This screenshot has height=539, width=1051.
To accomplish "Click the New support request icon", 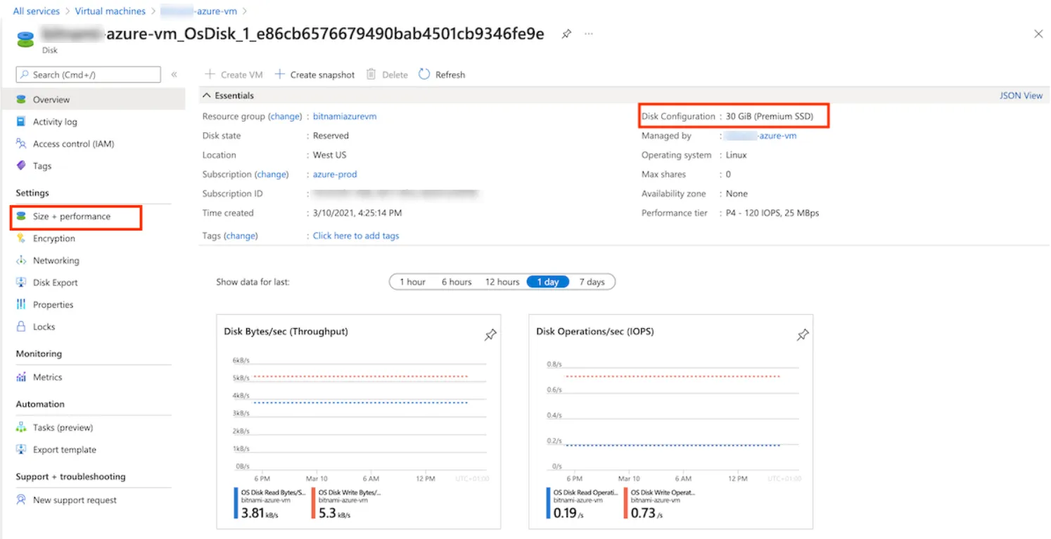I will (21, 500).
